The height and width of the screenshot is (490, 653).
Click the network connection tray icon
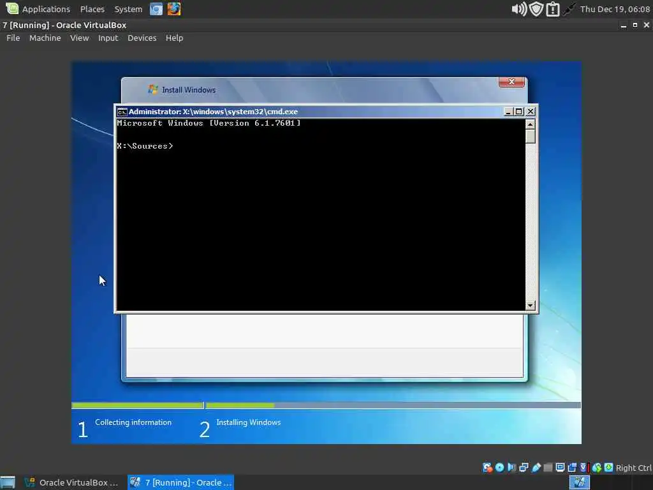pos(569,9)
